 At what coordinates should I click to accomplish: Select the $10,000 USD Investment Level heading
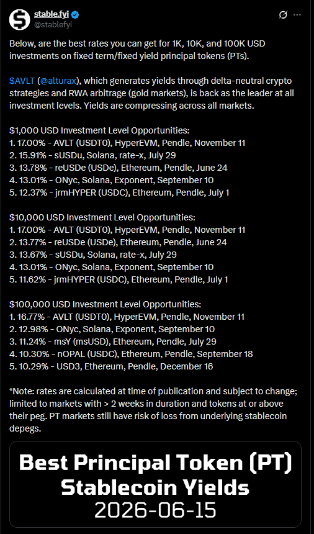pos(102,217)
